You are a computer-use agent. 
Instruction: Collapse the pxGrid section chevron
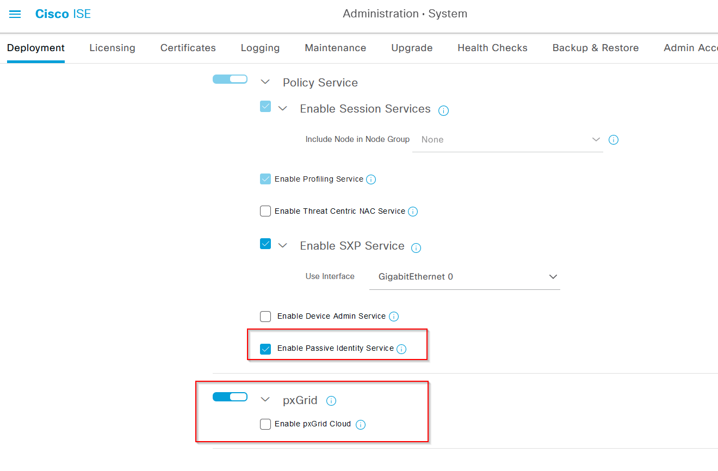(x=265, y=400)
